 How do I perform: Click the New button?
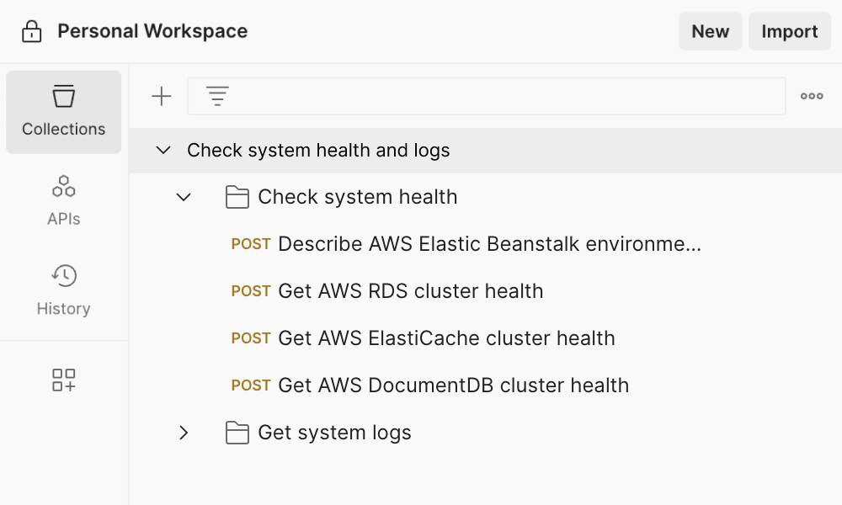point(710,30)
